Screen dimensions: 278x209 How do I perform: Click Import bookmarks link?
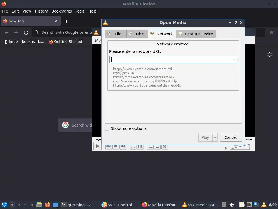click(24, 42)
